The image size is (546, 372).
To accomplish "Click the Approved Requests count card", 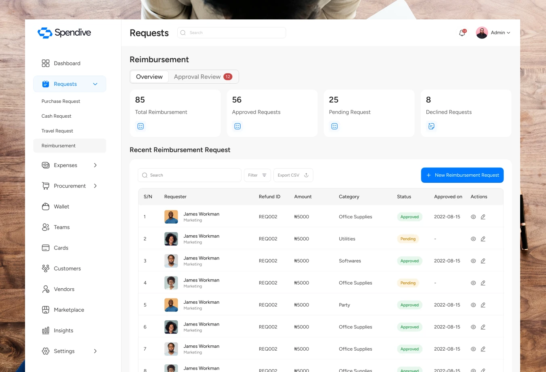I will 272,113.
